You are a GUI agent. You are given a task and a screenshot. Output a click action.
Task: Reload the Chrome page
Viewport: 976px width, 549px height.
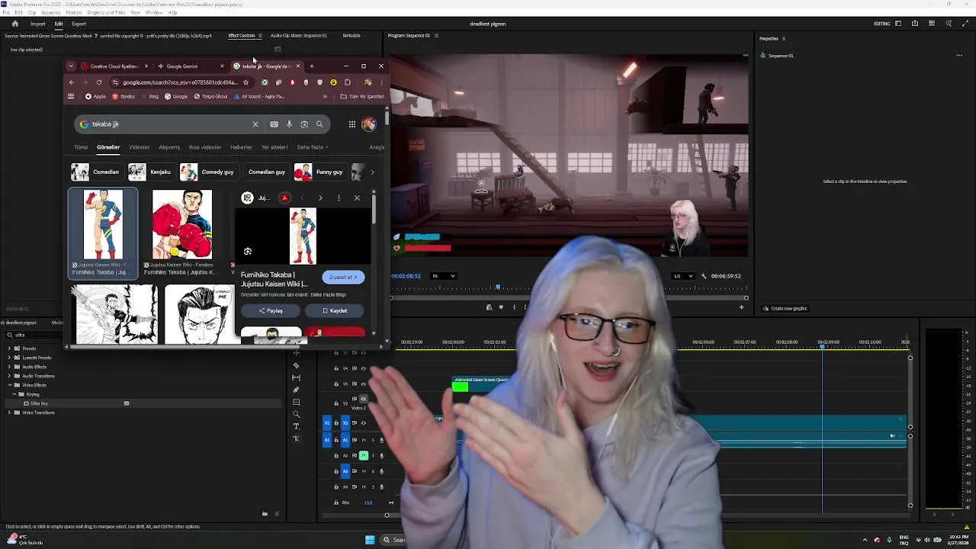(x=99, y=82)
